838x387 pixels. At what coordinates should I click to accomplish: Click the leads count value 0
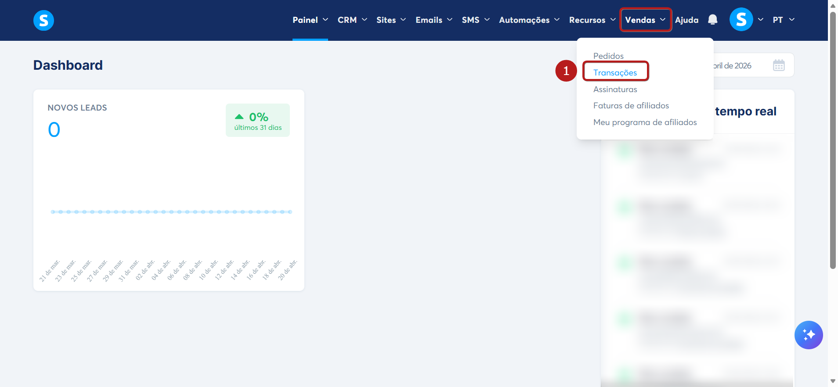[x=54, y=129]
